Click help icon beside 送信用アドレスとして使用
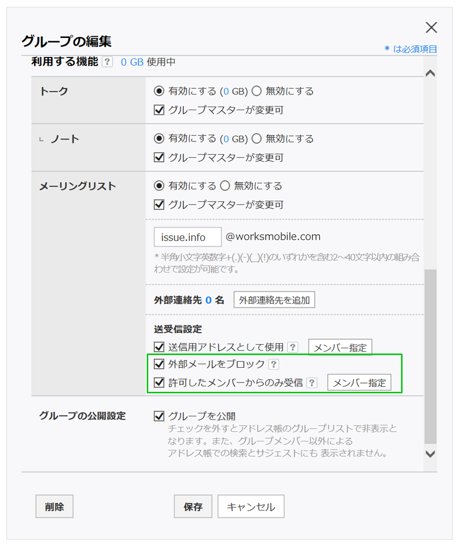The width and height of the screenshot is (459, 547). pos(293,348)
